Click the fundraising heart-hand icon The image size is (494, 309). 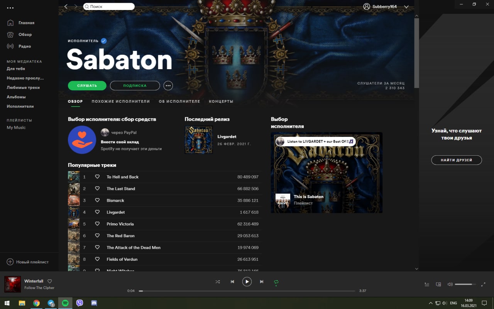[x=82, y=140]
